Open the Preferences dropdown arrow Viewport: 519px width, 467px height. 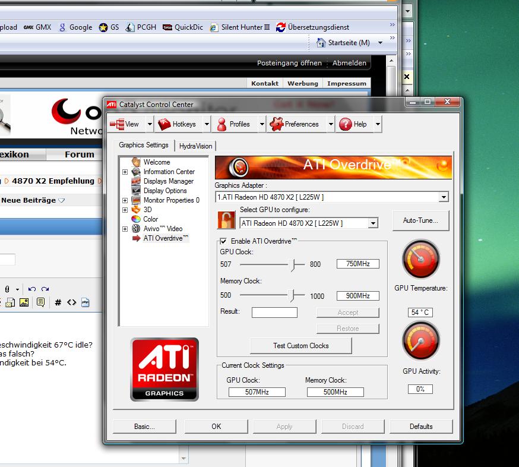[x=331, y=124]
